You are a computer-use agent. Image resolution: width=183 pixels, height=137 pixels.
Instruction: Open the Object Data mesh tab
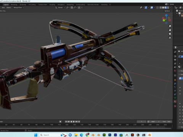point(175,98)
